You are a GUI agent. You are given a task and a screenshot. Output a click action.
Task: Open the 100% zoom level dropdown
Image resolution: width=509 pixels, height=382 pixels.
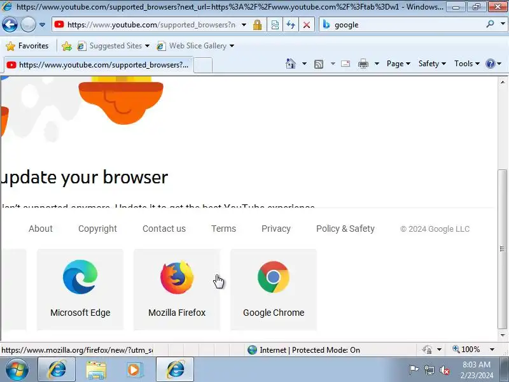click(492, 350)
